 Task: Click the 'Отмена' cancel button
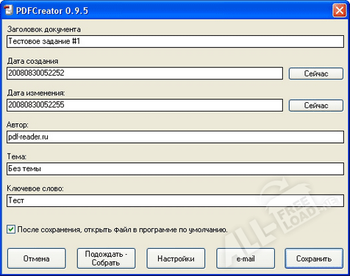[x=37, y=258]
